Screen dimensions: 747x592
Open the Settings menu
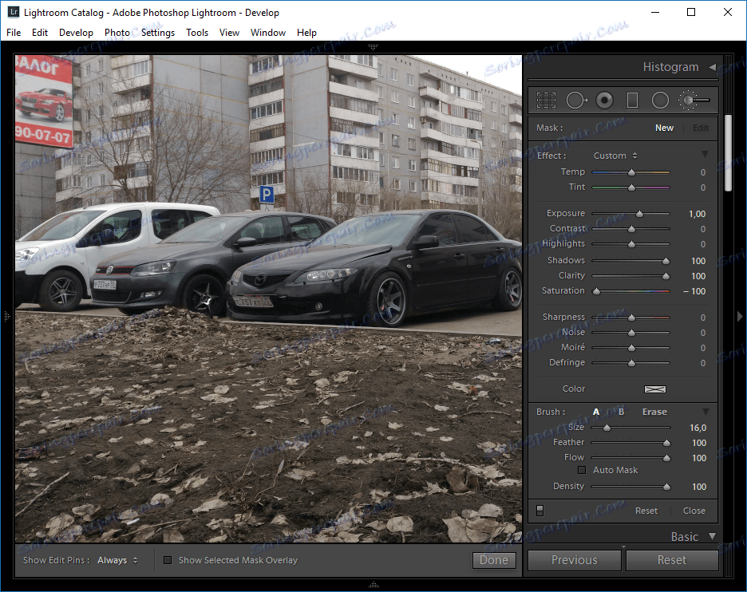click(158, 33)
